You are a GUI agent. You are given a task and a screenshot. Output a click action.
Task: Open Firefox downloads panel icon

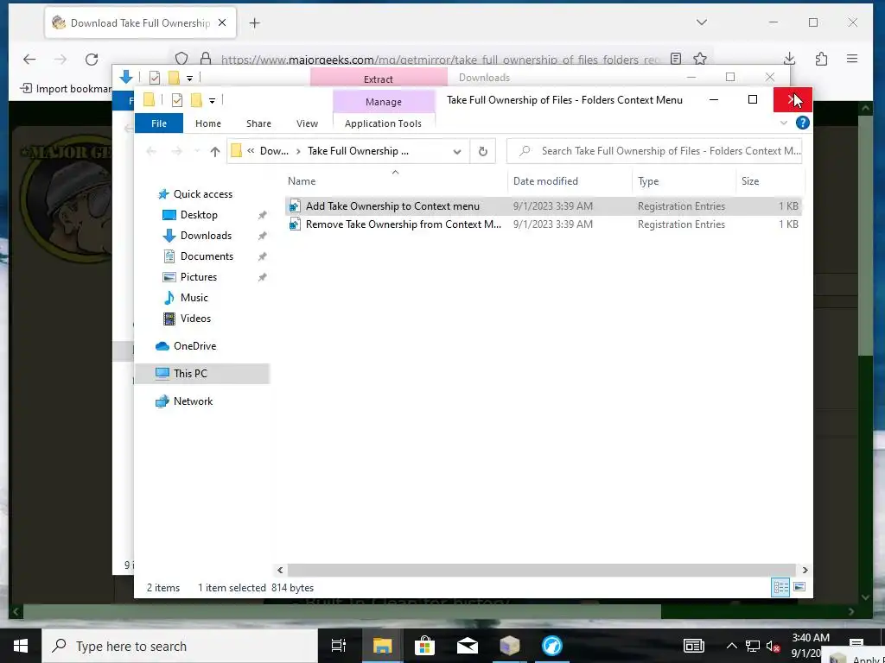pyautogui.click(x=790, y=59)
